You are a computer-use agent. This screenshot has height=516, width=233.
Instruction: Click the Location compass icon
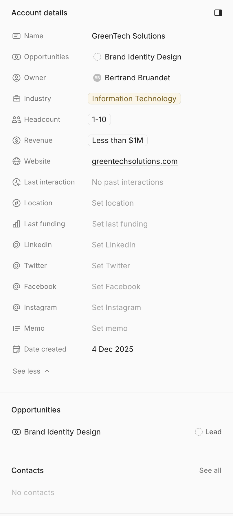(x=16, y=203)
